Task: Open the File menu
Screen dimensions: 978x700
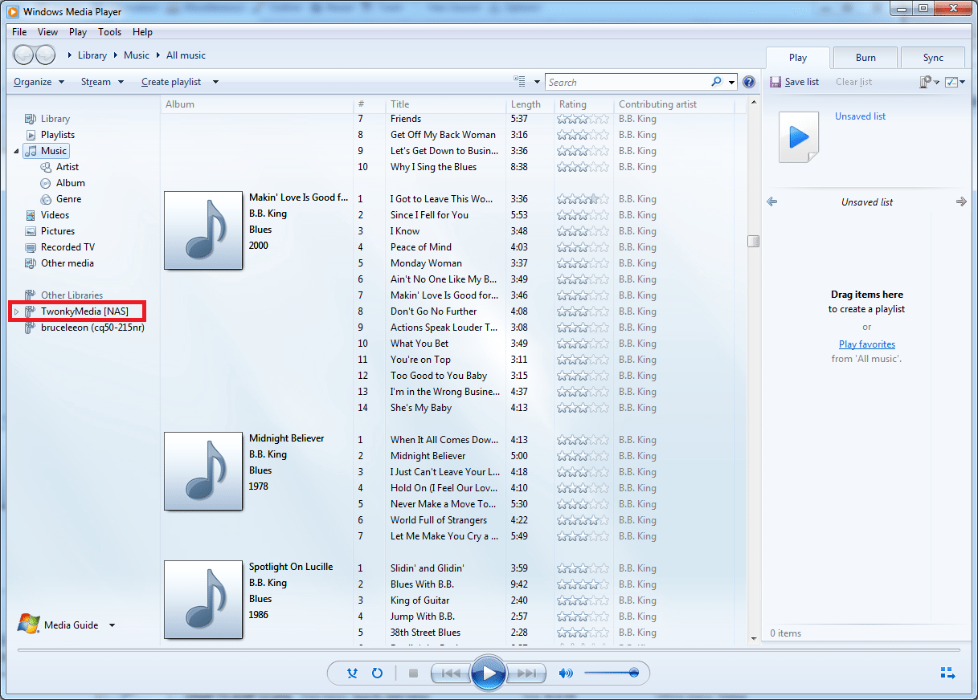Action: coord(19,32)
